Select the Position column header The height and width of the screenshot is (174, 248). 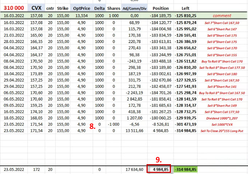pyautogui.click(x=160, y=8)
